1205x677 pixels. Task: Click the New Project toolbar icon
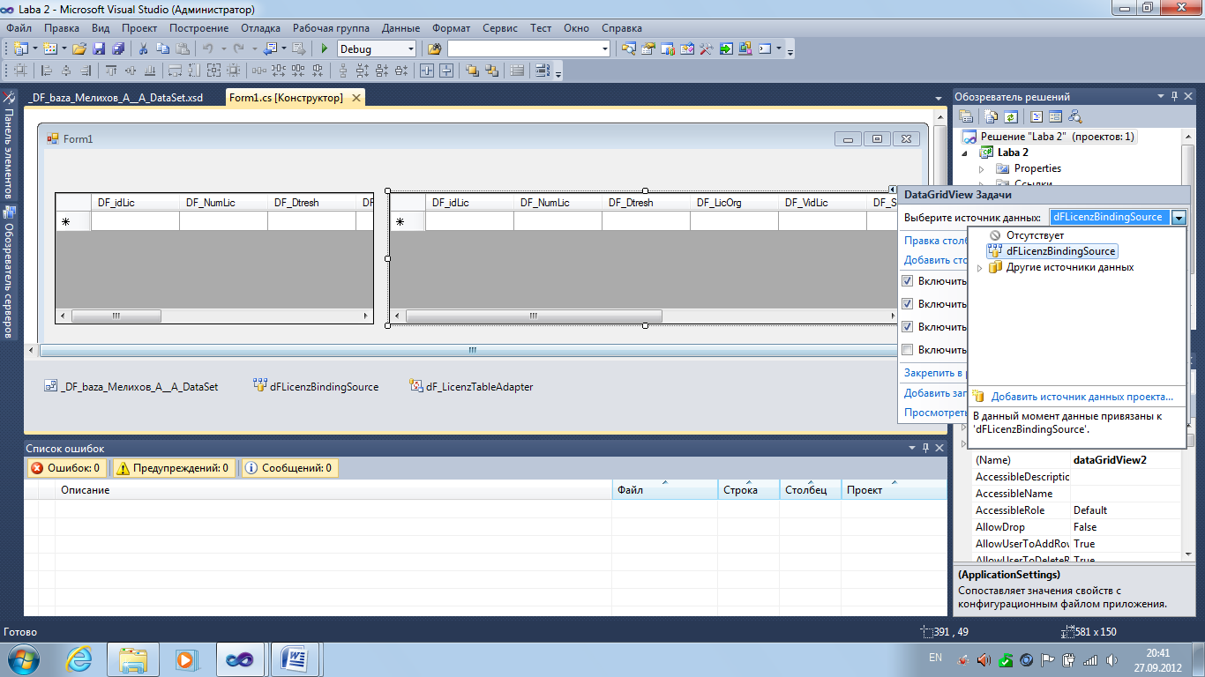click(x=20, y=49)
